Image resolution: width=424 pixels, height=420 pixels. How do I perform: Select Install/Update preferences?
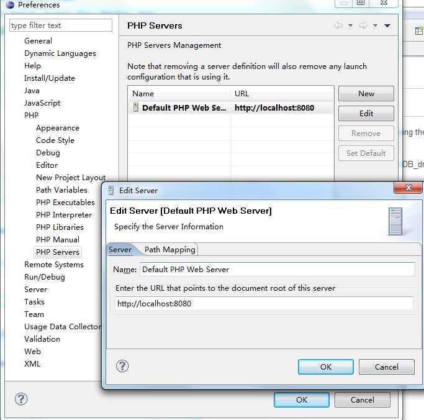[x=50, y=78]
